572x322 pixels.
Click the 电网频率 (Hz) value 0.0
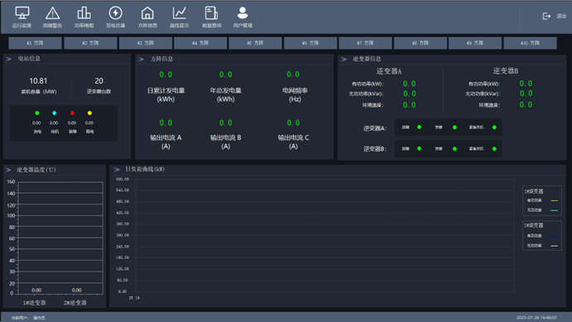point(293,74)
